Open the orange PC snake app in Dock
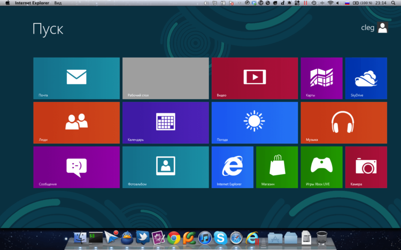Screen dimensions: 401x250 [189, 238]
